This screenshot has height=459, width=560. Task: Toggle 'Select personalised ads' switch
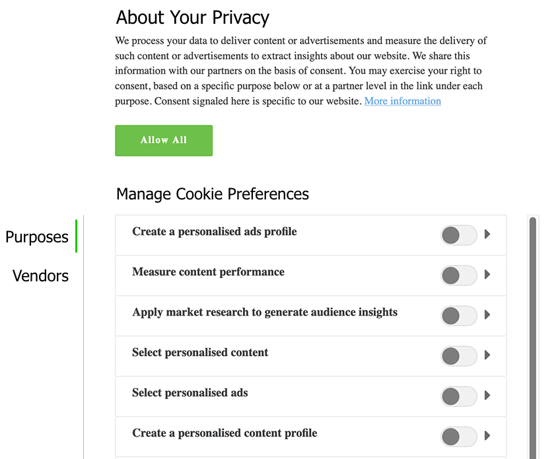(458, 396)
